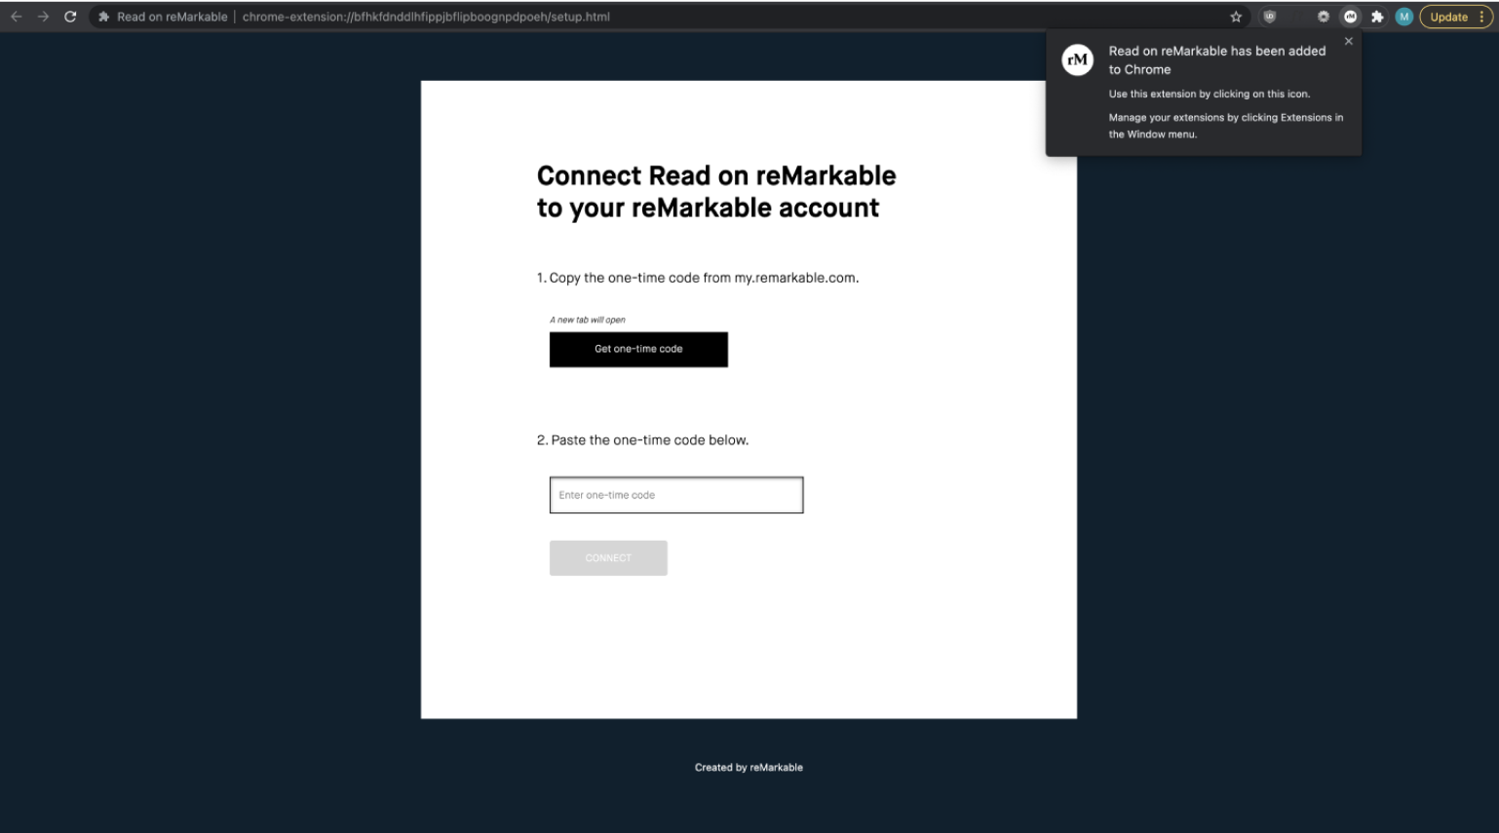
Task: Click the bookmark star in the address bar
Action: (1236, 17)
